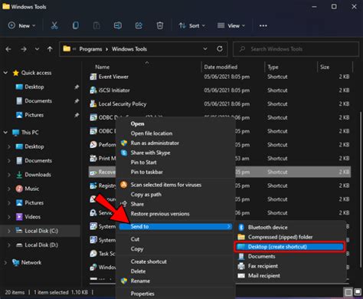Click the Fax recipient icon
Viewport: 363px width, 299px height.
(241, 266)
